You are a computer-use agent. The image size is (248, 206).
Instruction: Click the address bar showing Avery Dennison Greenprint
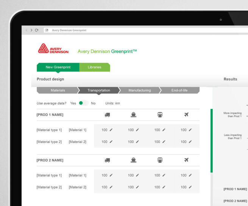pos(145,30)
